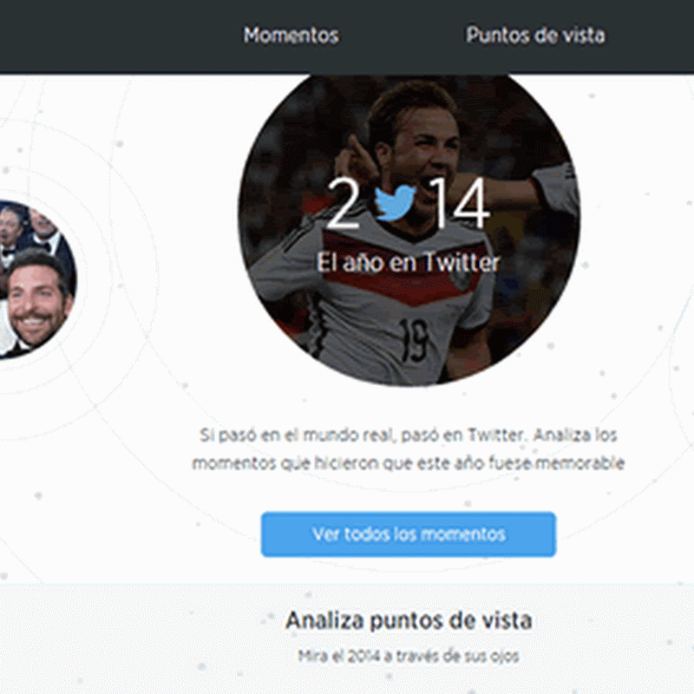Viewport: 694px width, 694px height.
Task: Switch to the Puntos de vista tab
Action: pyautogui.click(x=535, y=36)
